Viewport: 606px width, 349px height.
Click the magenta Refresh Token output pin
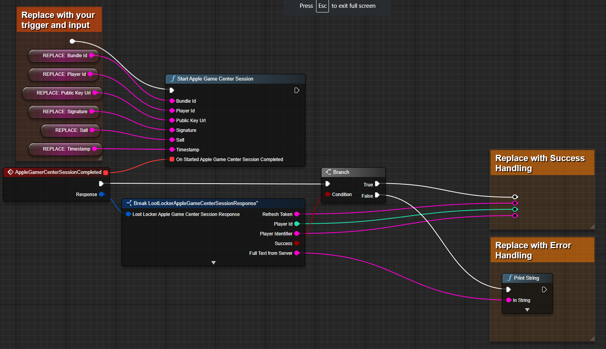[x=297, y=214]
